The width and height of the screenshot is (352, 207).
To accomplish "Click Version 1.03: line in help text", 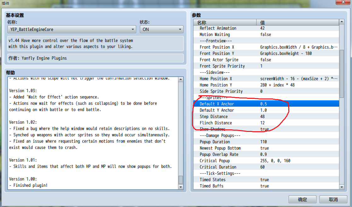I will (23, 91).
